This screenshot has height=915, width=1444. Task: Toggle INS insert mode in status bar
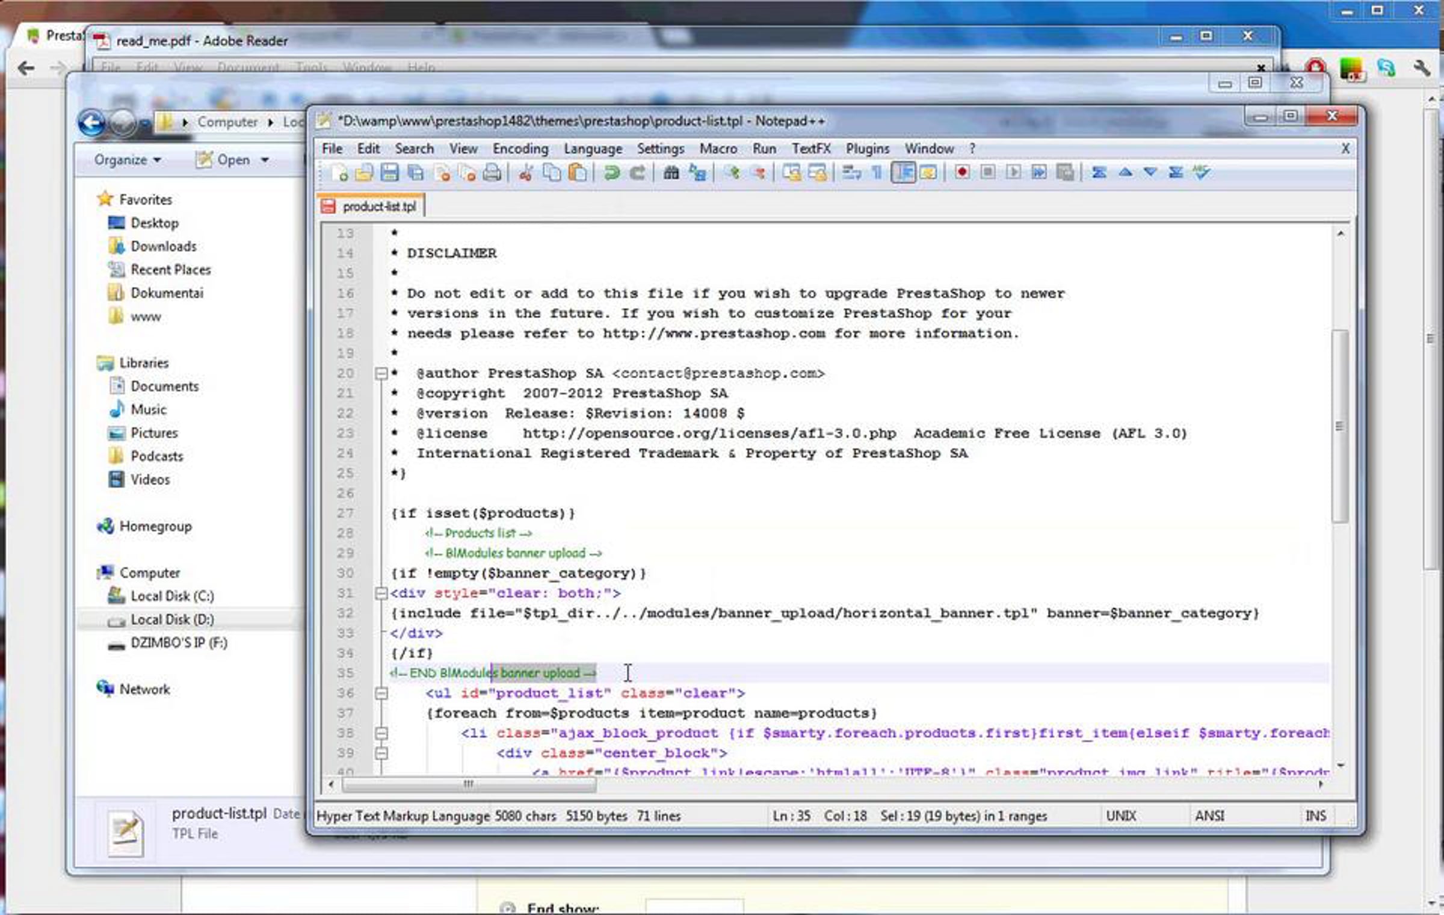[x=1315, y=816]
